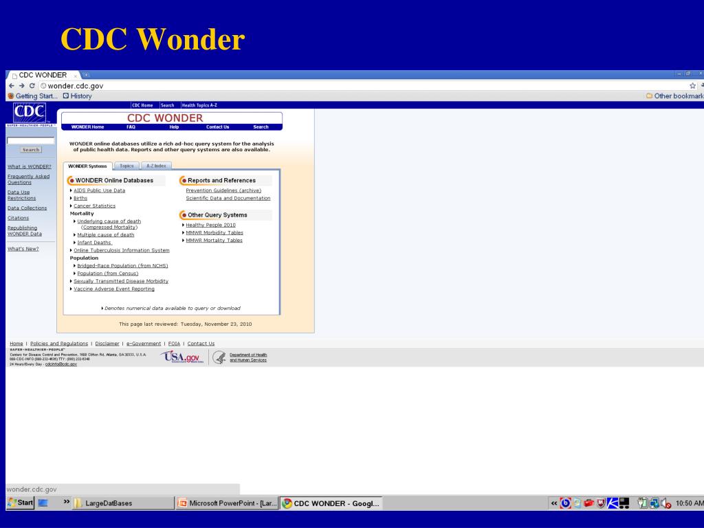704x528 pixels.
Task: Open Underlying cause of death link
Action: [109, 224]
